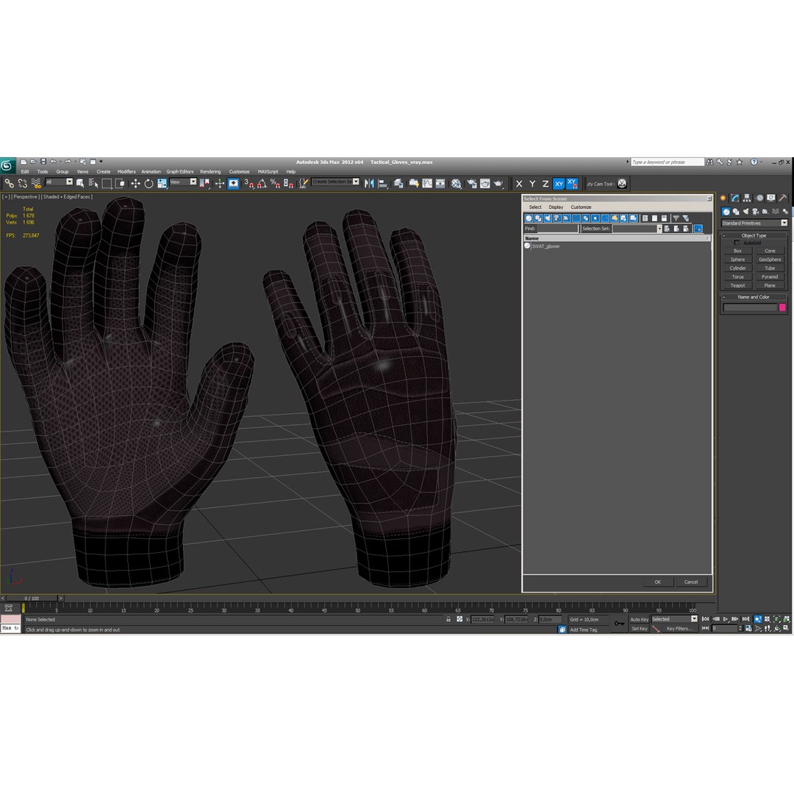
Task: Choose the Rectangular Selection Region tool
Action: [107, 183]
